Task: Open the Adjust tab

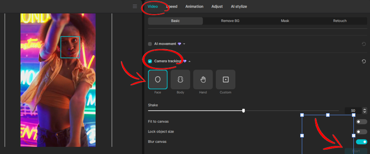Action: click(x=217, y=6)
